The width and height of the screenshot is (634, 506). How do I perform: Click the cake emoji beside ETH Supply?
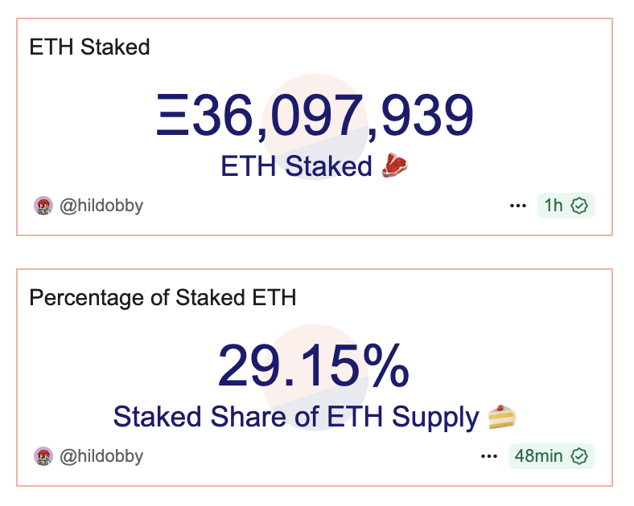502,417
